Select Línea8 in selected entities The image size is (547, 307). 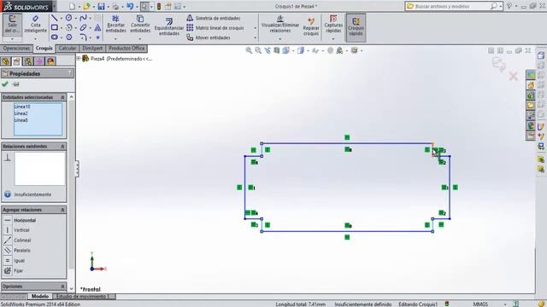[x=21, y=120]
